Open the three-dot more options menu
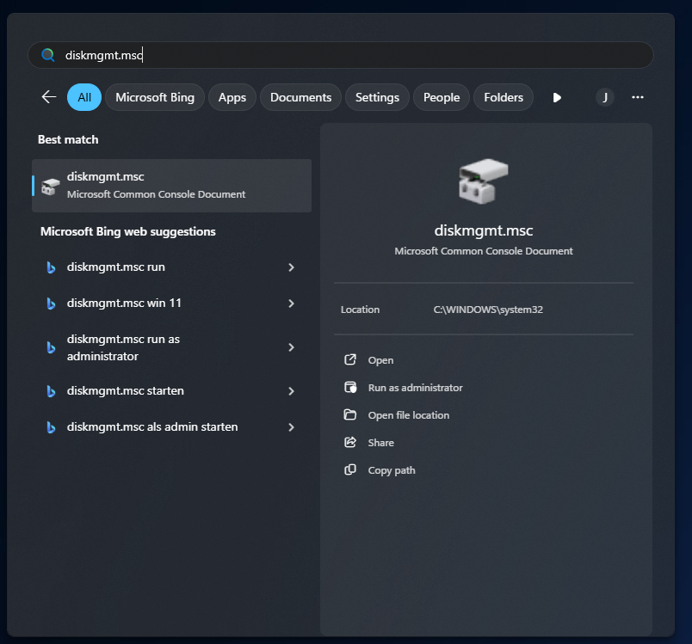Image resolution: width=692 pixels, height=644 pixels. coord(638,97)
